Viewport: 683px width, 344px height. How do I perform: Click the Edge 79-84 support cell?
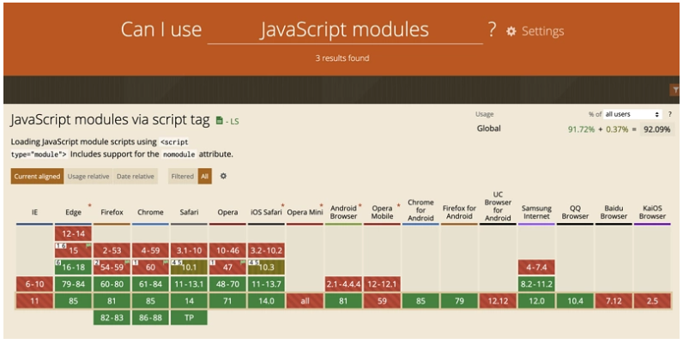point(73,284)
